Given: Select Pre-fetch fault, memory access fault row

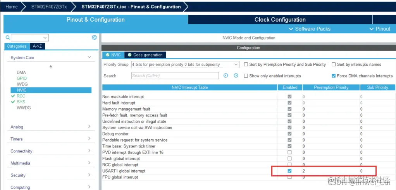Looking at the screenshot, I should [134, 115].
